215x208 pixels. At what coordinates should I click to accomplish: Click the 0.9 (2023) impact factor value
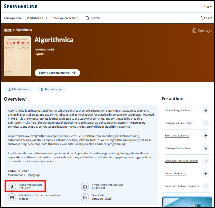(x=26, y=188)
